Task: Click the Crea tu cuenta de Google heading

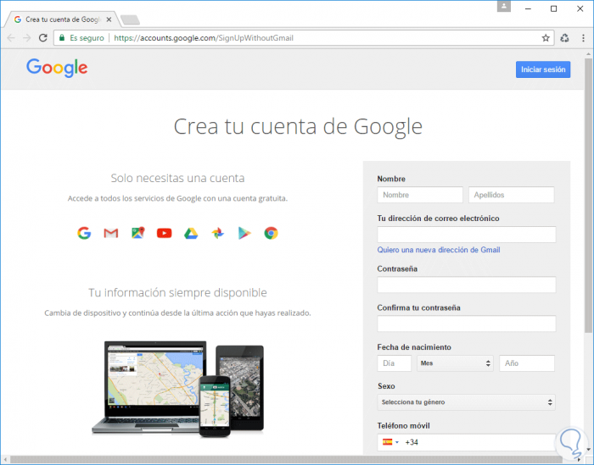Action: pos(298,126)
